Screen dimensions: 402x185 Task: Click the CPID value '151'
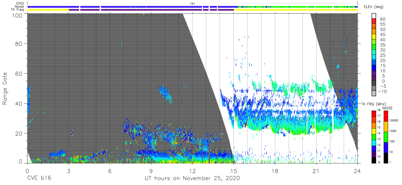pyautogui.click(x=192, y=4)
